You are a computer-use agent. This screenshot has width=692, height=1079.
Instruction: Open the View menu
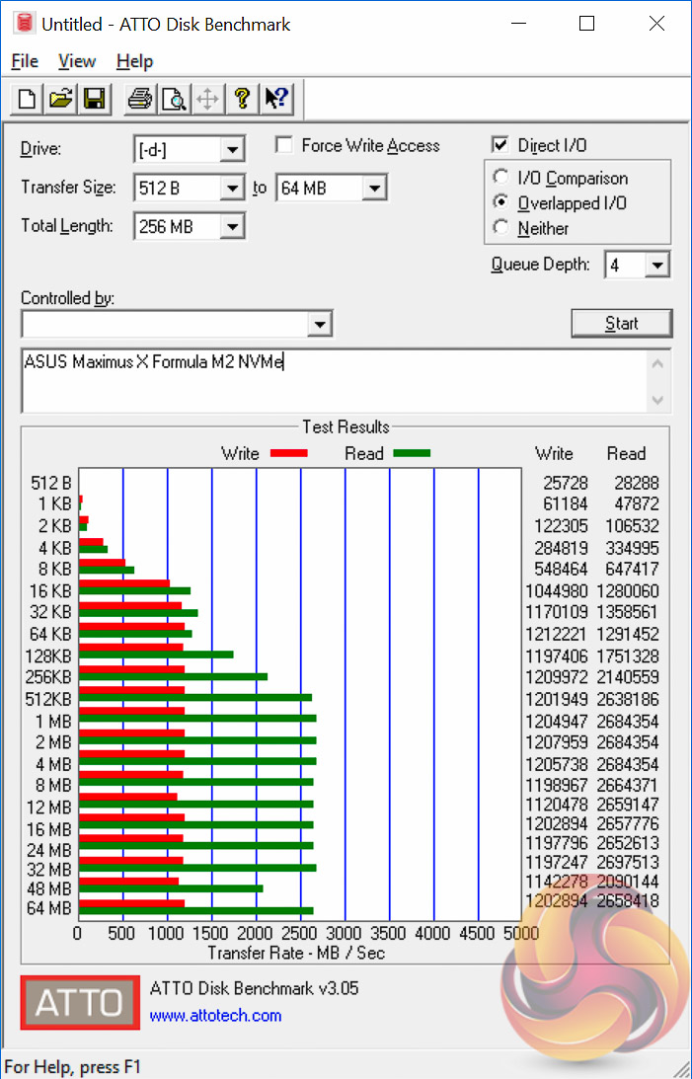[x=76, y=61]
